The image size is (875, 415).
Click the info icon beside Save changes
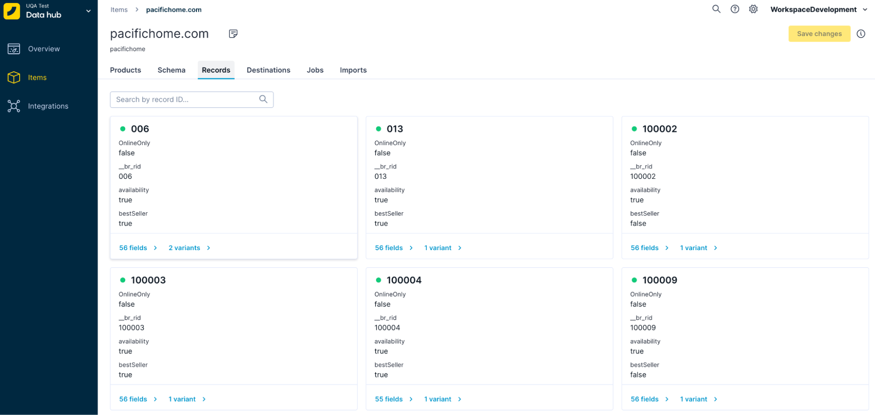[x=861, y=34]
